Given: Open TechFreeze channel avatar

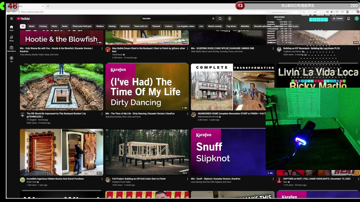Looking at the screenshot, I should click(108, 50).
